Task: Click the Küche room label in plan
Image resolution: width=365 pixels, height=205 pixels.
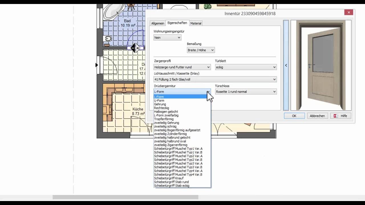Action: click(x=138, y=109)
